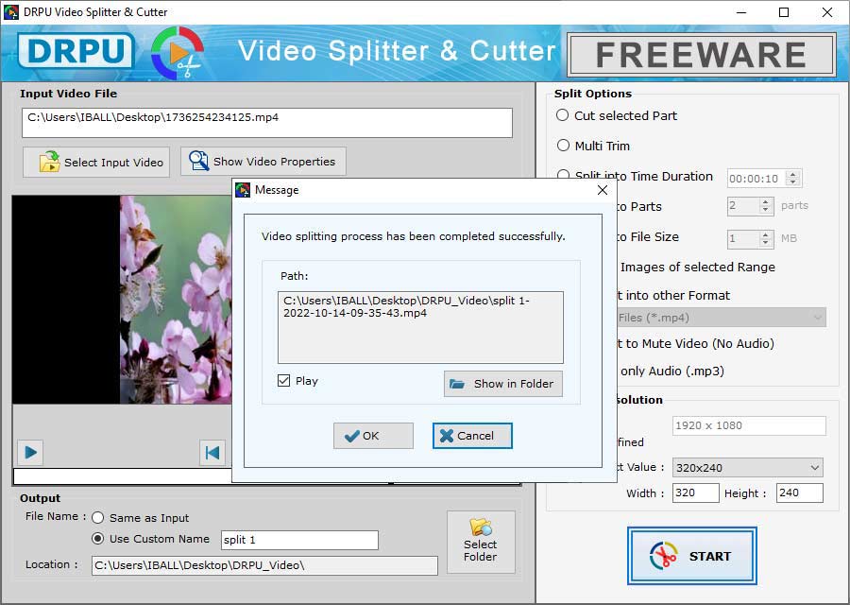850x605 pixels.
Task: Click the output path text box in dialog
Action: point(420,327)
